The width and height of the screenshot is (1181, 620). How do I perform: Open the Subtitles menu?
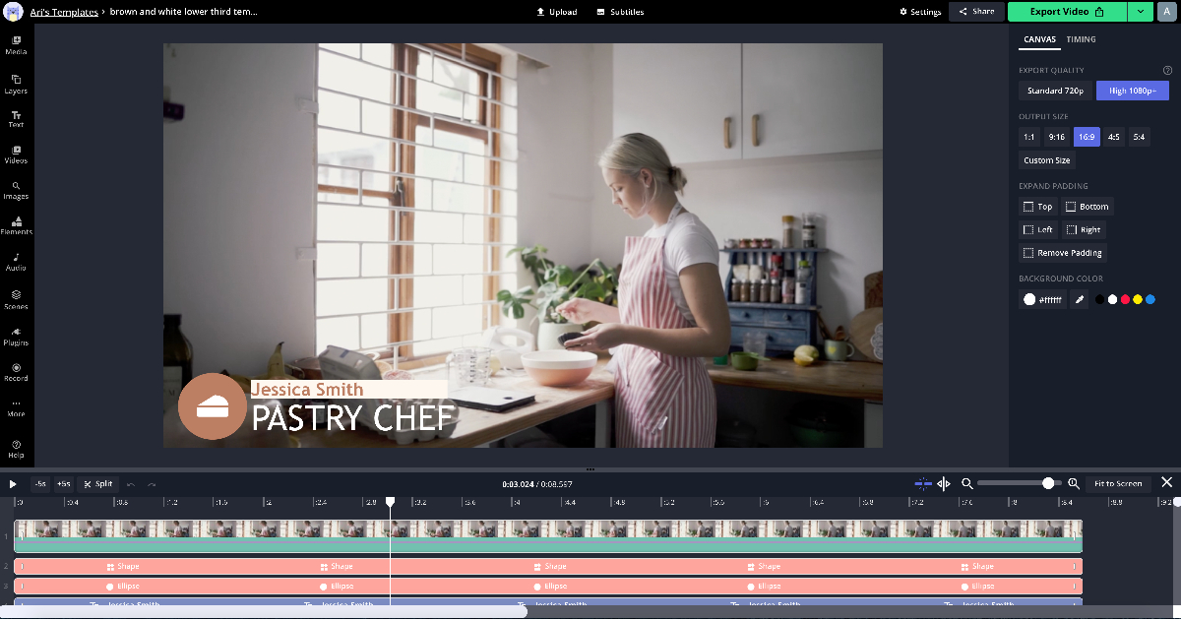pos(619,12)
